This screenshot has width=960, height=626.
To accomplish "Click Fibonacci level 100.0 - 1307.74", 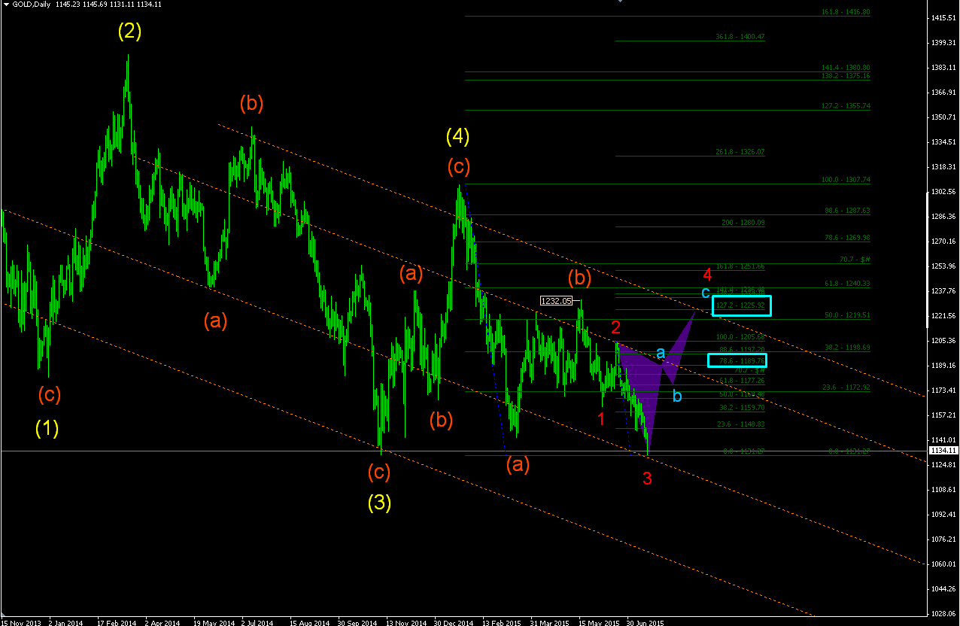I will (x=846, y=181).
